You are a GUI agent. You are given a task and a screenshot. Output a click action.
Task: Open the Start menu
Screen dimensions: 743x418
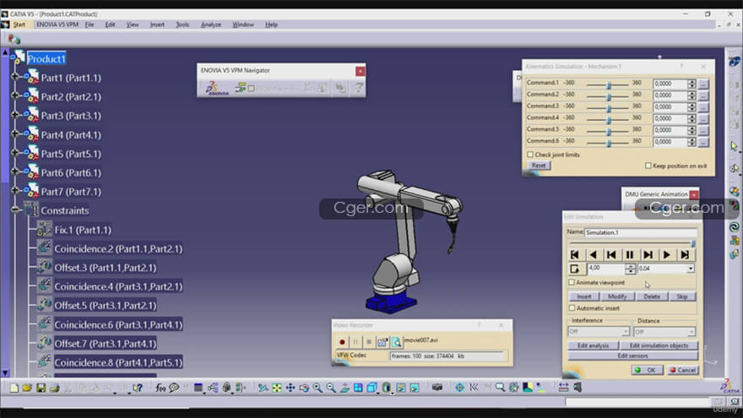19,24
